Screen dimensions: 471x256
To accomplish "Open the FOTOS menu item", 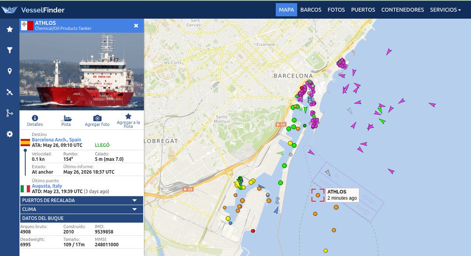I will coord(336,10).
